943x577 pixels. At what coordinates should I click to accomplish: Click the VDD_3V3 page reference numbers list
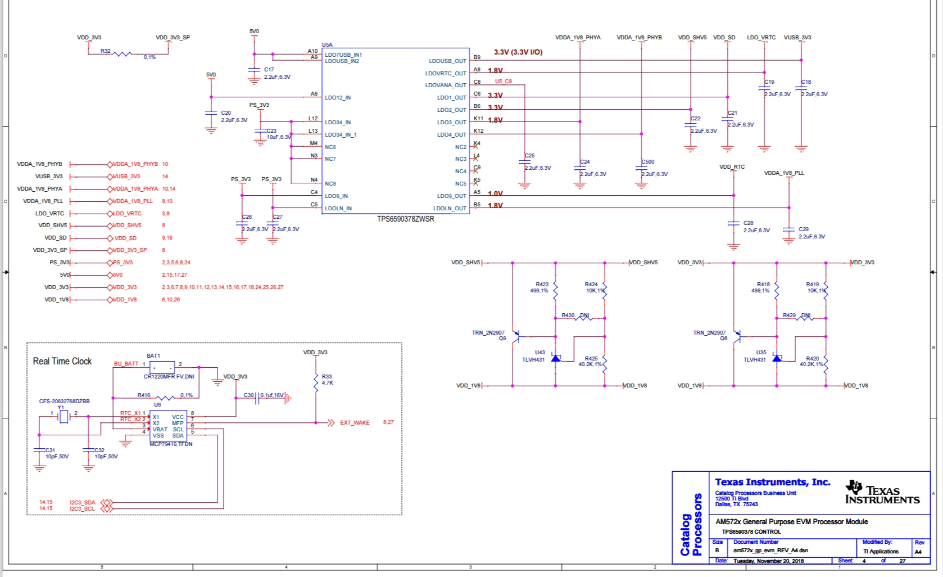[223, 287]
